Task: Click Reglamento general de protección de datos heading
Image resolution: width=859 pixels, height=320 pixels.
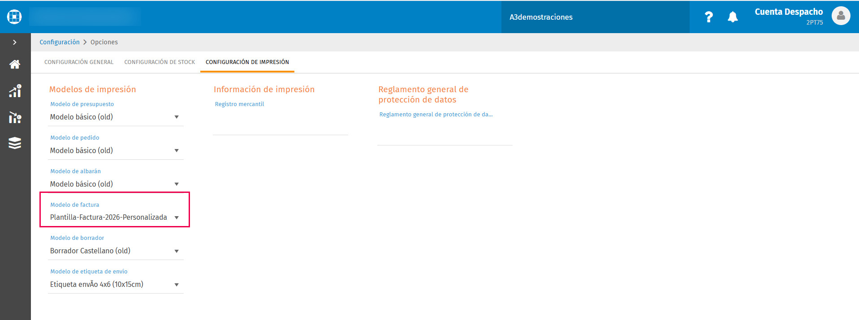Action: tap(423, 94)
